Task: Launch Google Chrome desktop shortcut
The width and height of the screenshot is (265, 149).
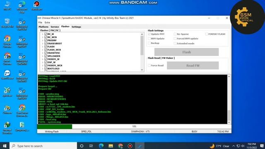Action: [7, 41]
